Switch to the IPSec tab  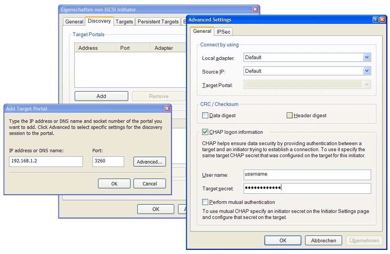[x=223, y=32]
